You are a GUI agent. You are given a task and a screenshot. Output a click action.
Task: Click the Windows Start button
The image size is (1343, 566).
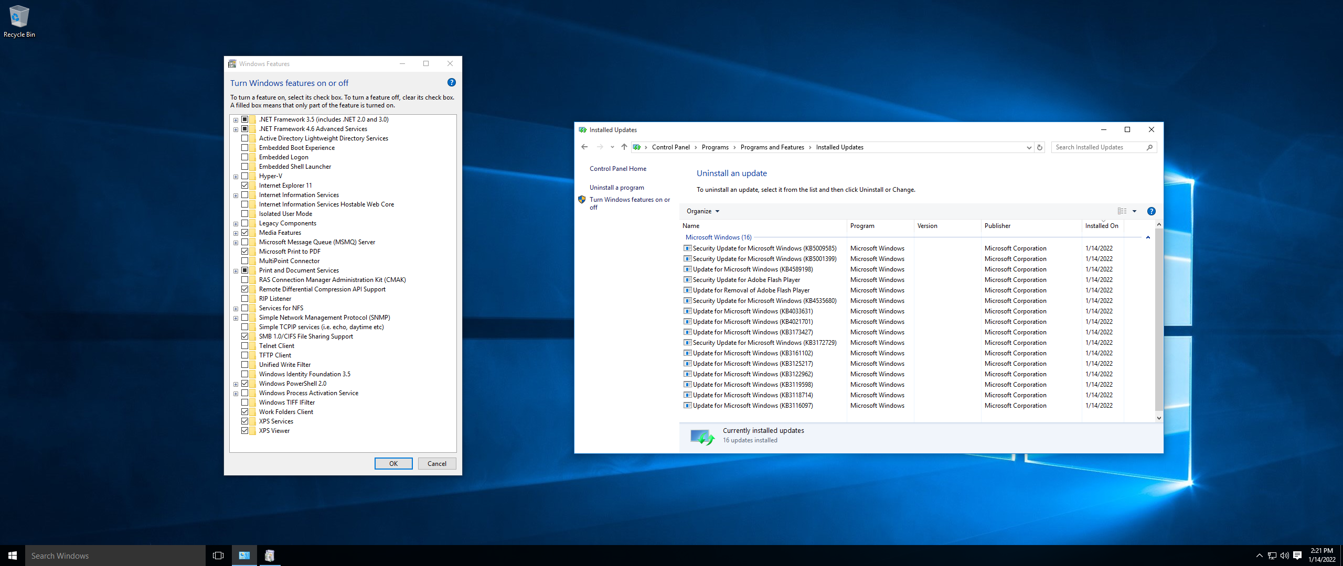(13, 556)
